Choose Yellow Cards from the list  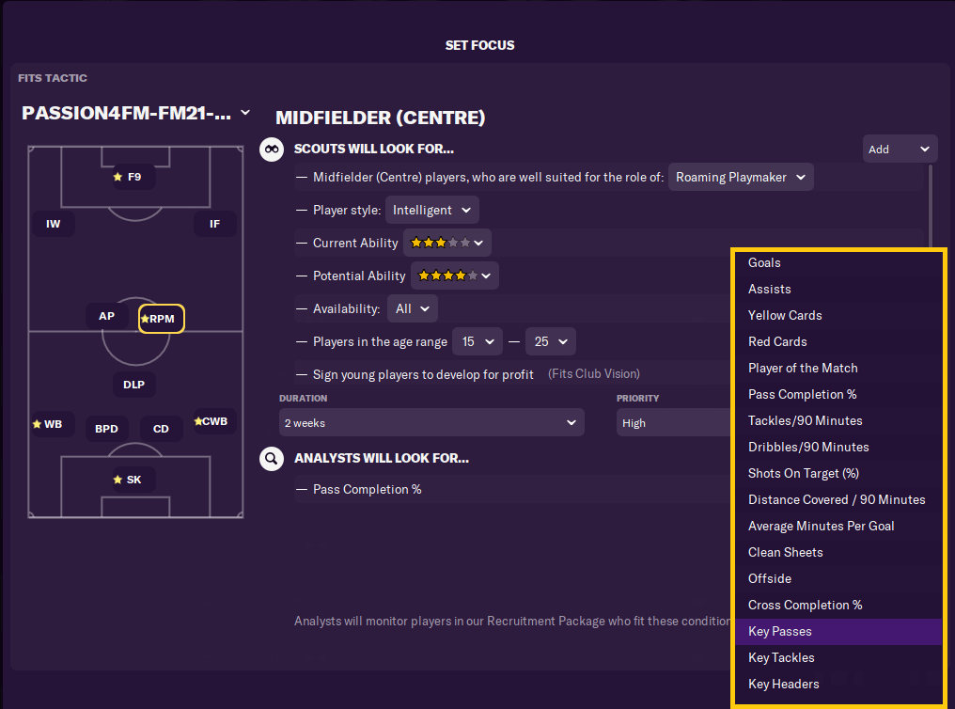pyautogui.click(x=838, y=316)
